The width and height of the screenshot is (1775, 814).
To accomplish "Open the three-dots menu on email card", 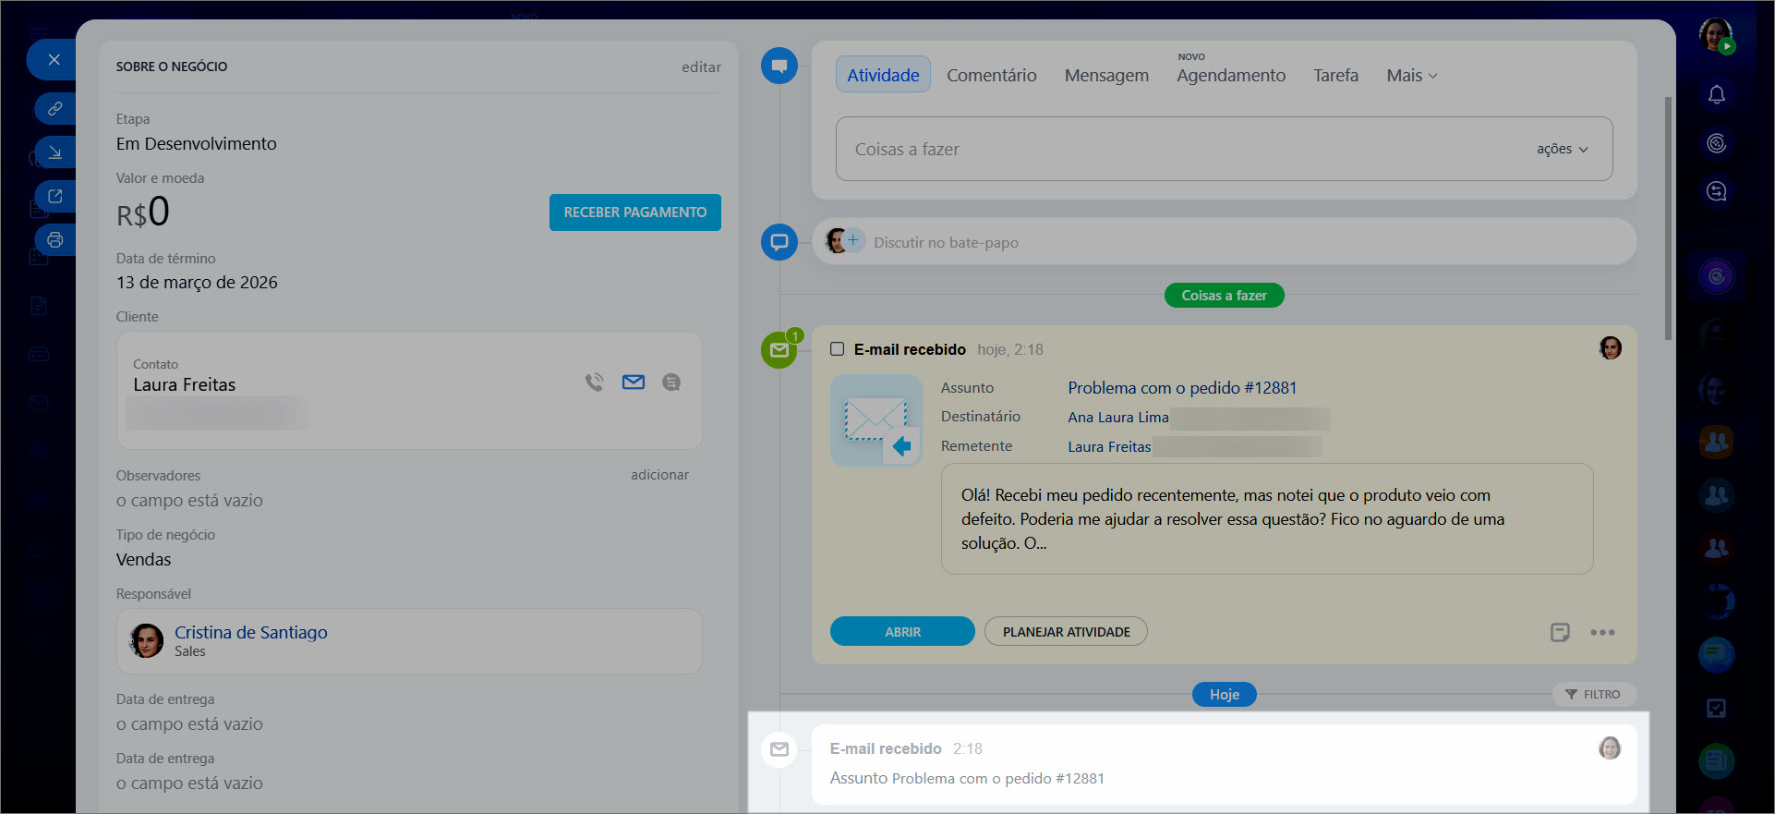I will tap(1602, 632).
